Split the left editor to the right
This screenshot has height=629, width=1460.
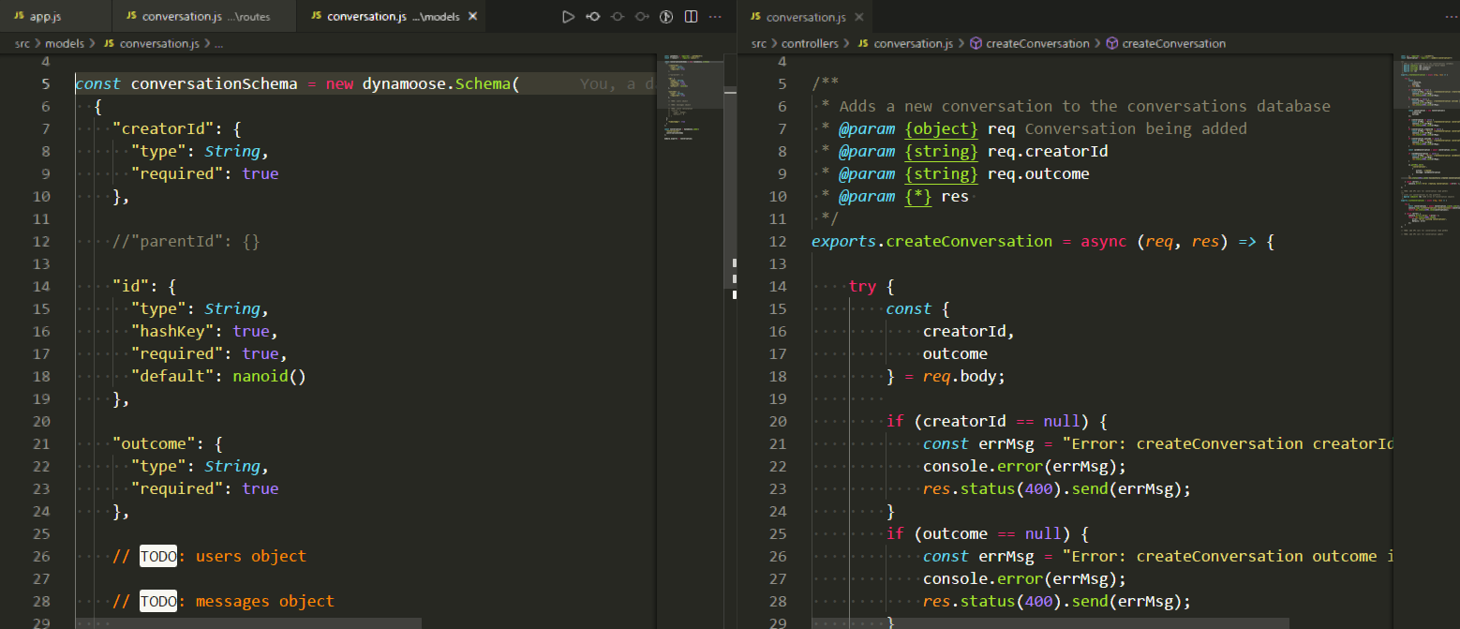pyautogui.click(x=691, y=17)
